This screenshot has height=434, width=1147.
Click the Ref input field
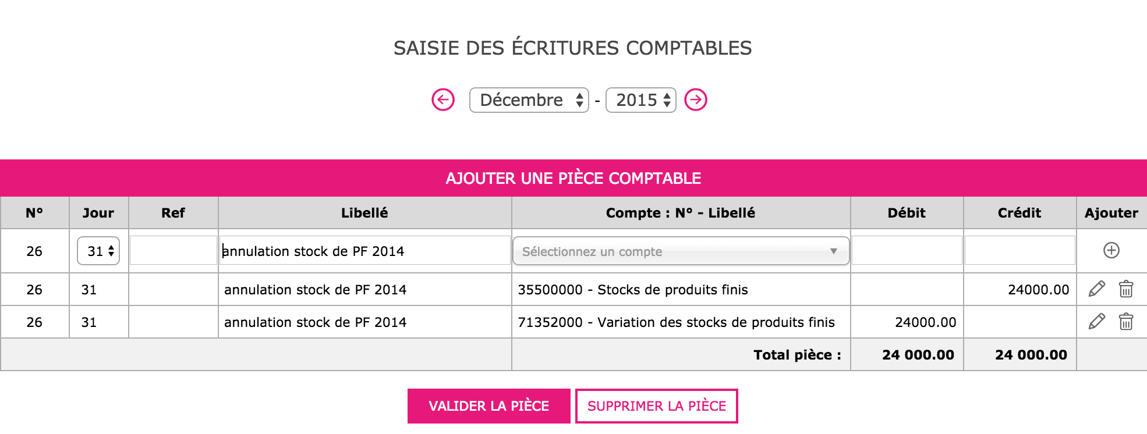pos(174,251)
